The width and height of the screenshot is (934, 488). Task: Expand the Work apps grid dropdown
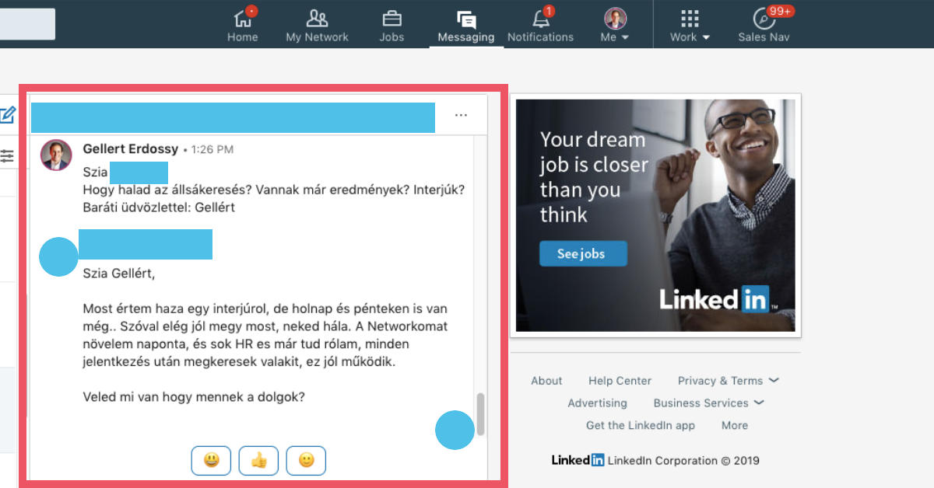(x=690, y=24)
